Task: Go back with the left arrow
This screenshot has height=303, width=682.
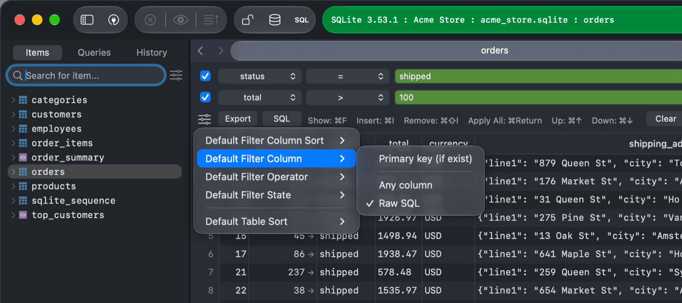Action: click(x=200, y=51)
